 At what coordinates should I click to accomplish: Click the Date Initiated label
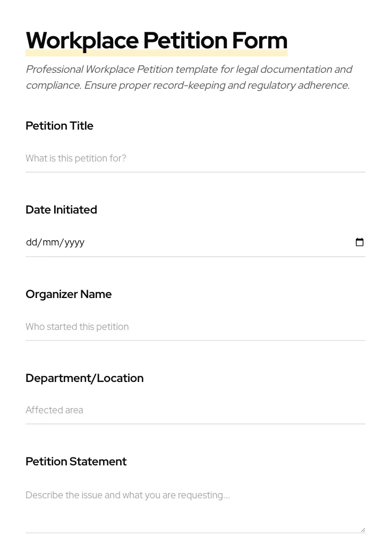pyautogui.click(x=61, y=210)
